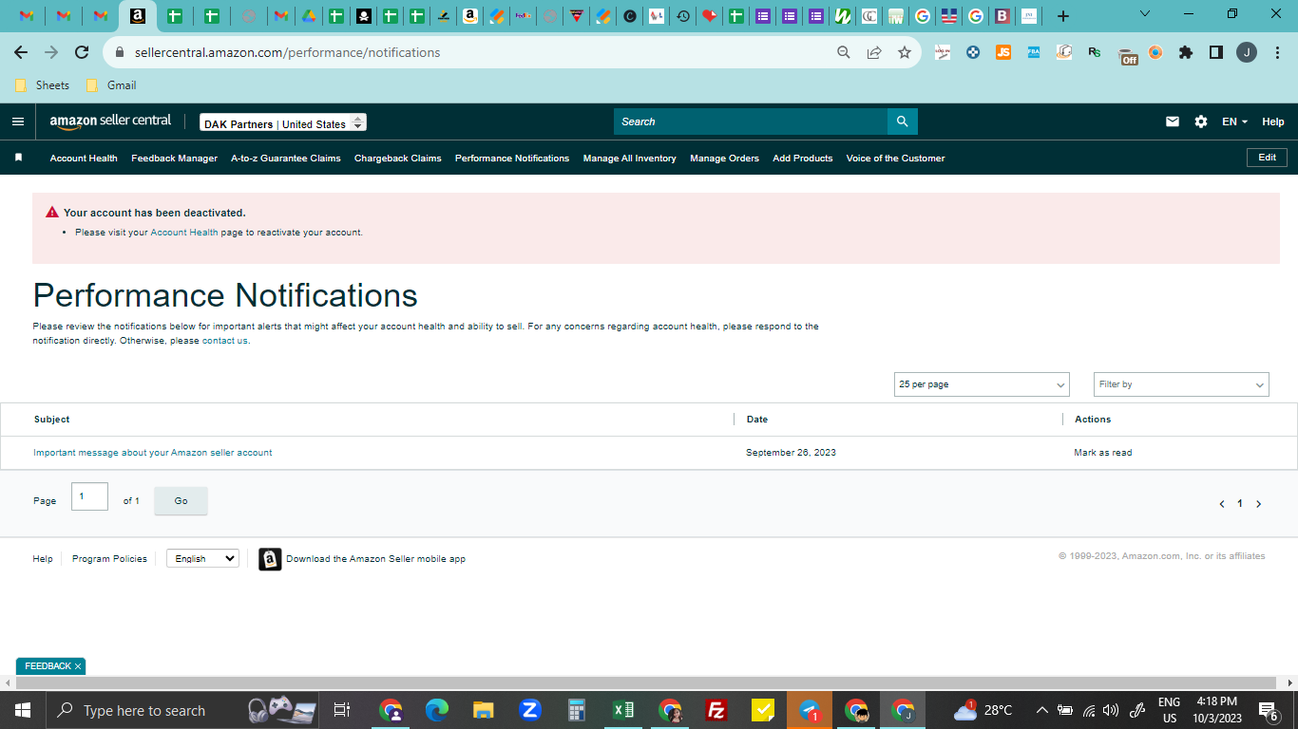Open A-to-z Guarantee Claims
The width and height of the screenshot is (1298, 729).
pos(286,159)
